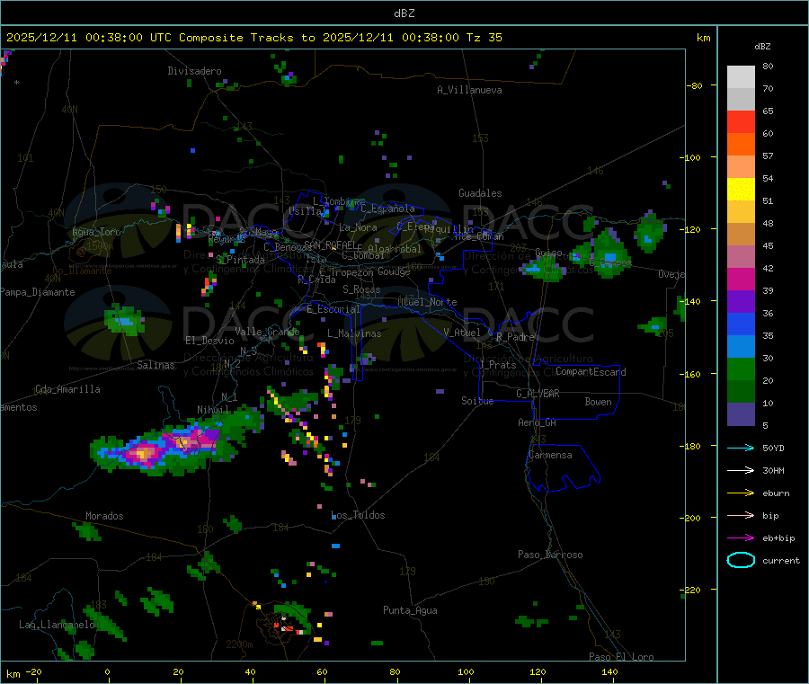Click the Paso_El_Loro map label
The height and width of the screenshot is (684, 809).
622,657
